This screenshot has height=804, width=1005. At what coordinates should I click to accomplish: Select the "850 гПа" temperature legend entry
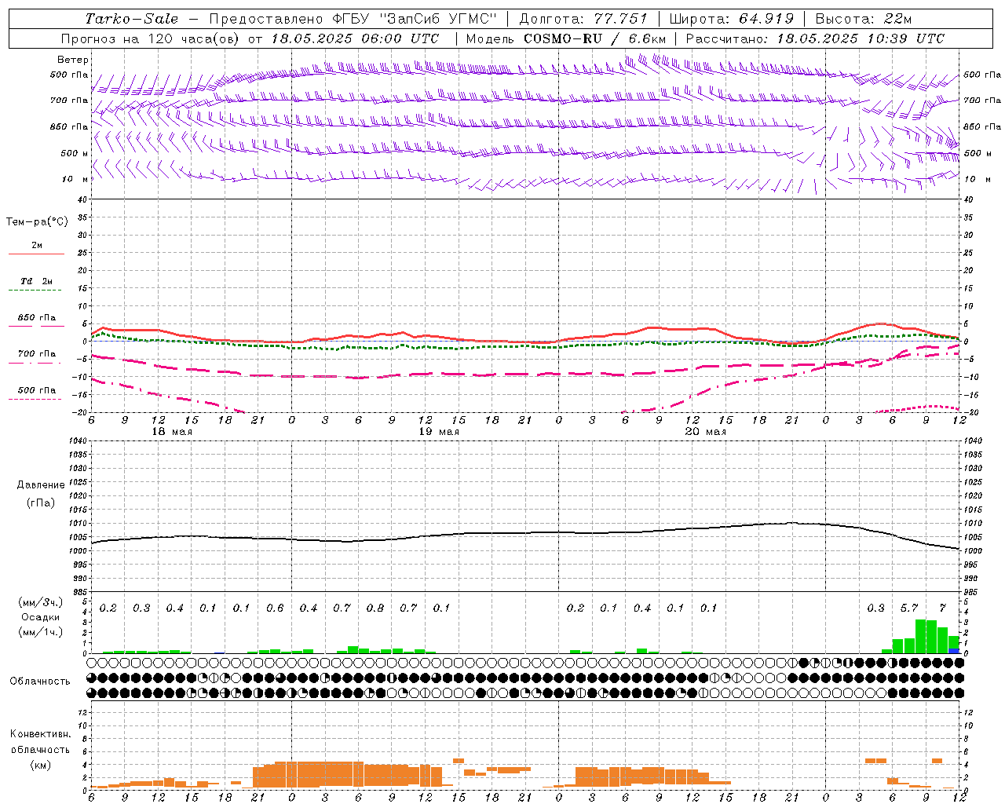[x=37, y=318]
